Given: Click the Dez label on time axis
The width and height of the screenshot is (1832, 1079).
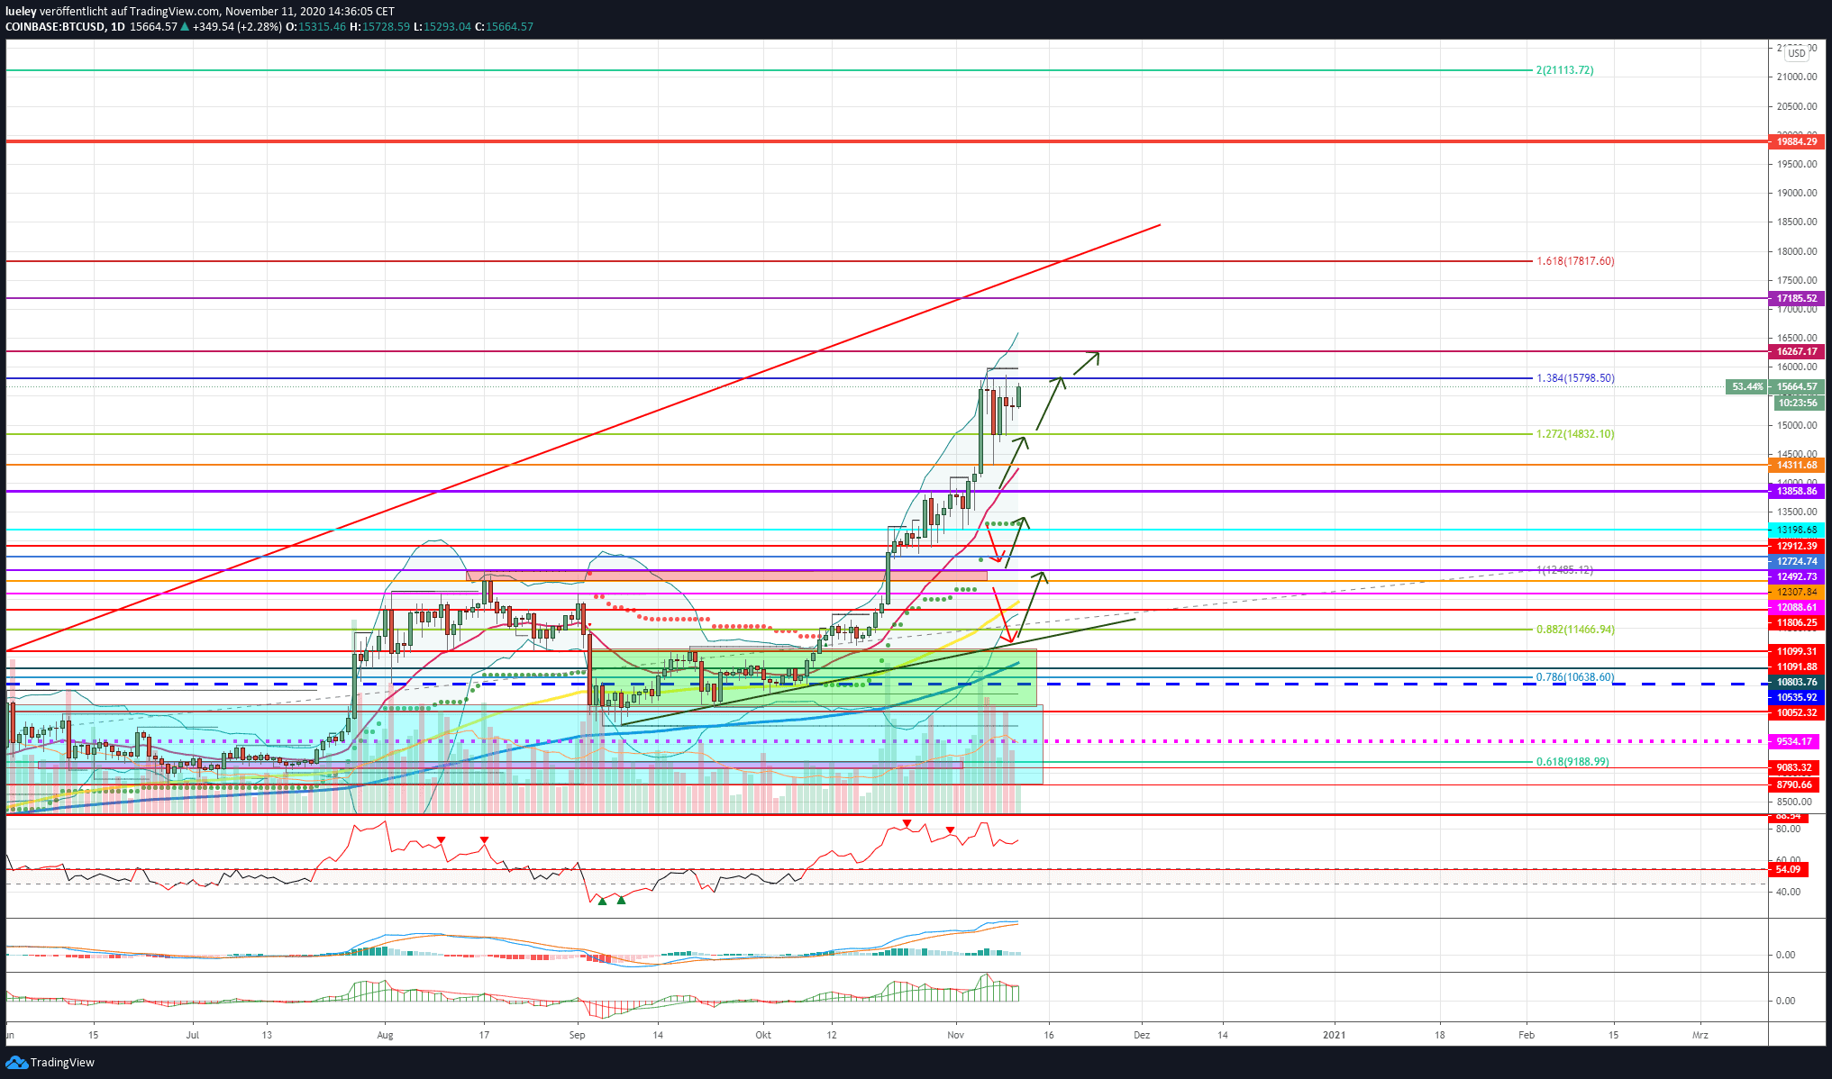Looking at the screenshot, I should [x=1142, y=1035].
